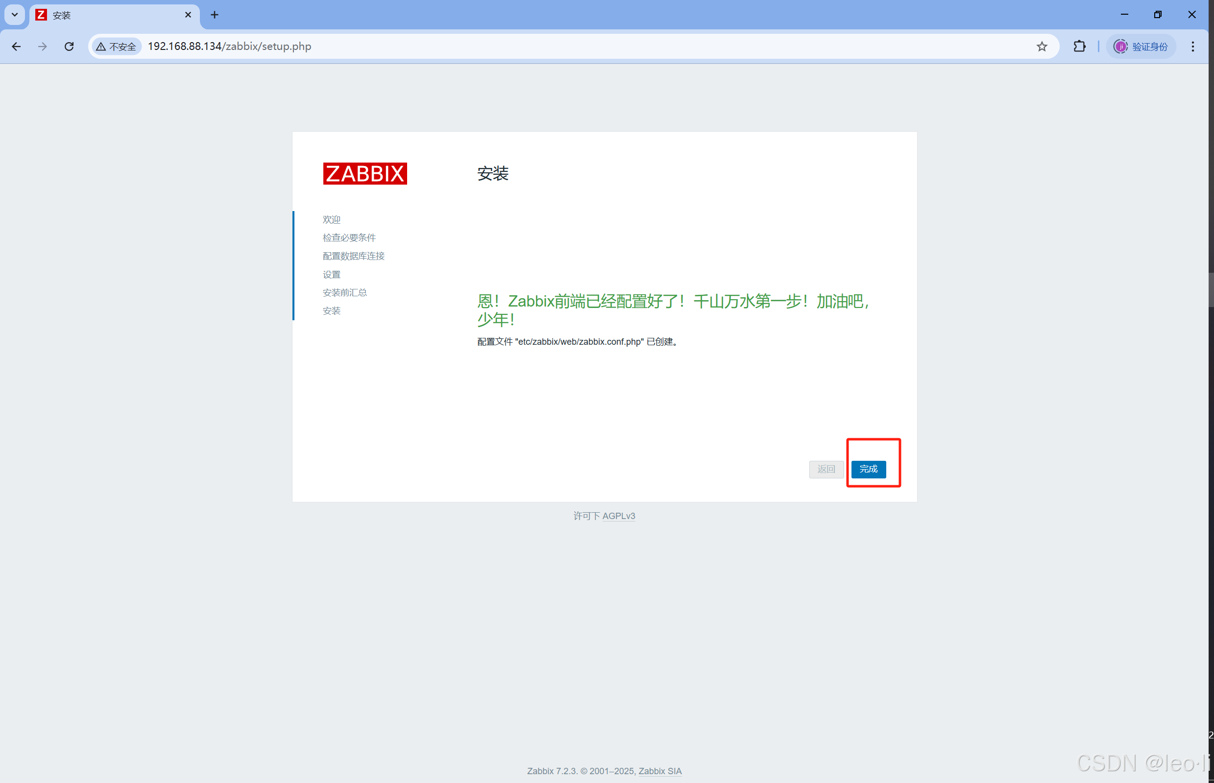This screenshot has height=783, width=1214.
Task: Open new tab with plus button
Action: (x=215, y=15)
